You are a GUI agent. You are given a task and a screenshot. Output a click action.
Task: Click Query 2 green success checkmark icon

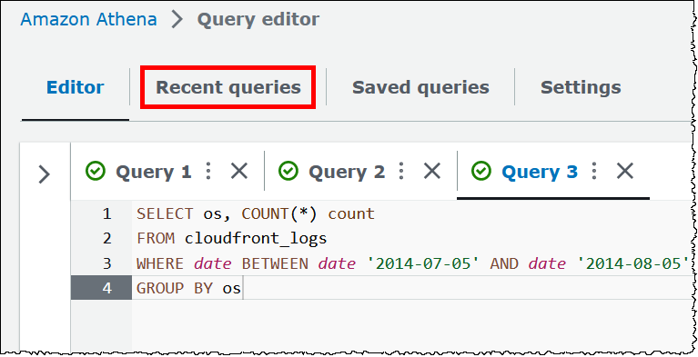coord(288,171)
